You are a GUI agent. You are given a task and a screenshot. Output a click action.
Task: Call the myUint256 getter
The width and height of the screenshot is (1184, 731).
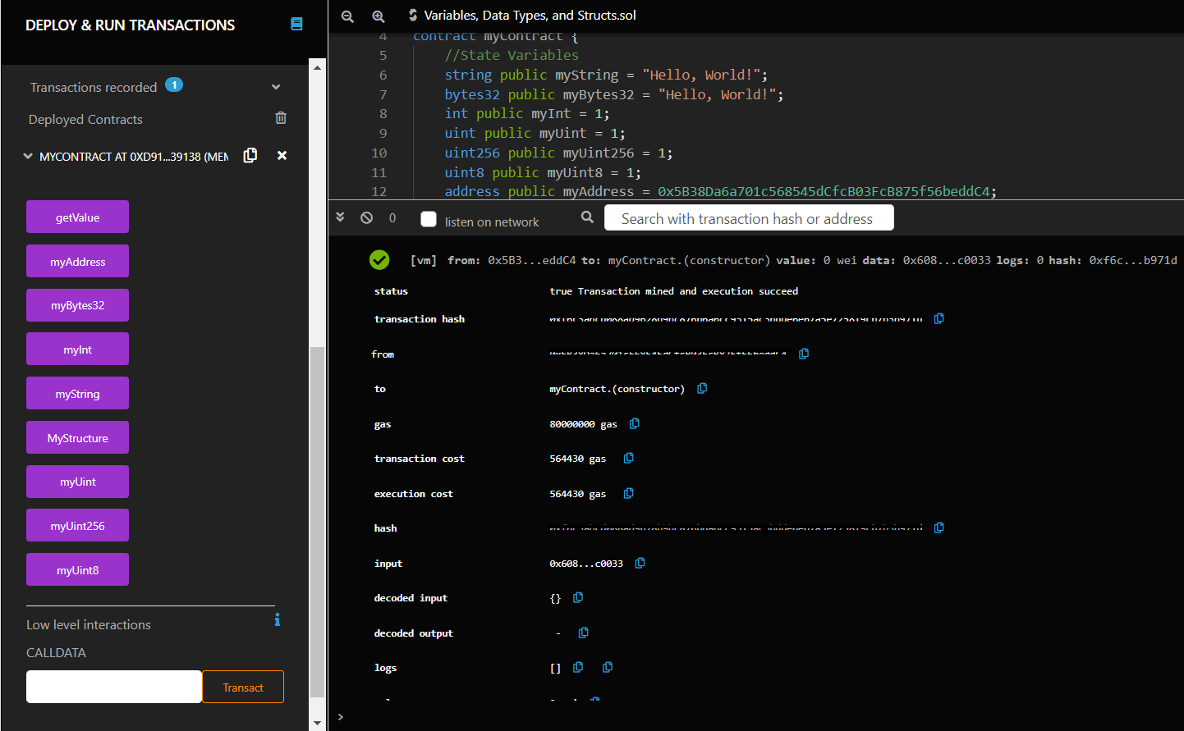[77, 526]
